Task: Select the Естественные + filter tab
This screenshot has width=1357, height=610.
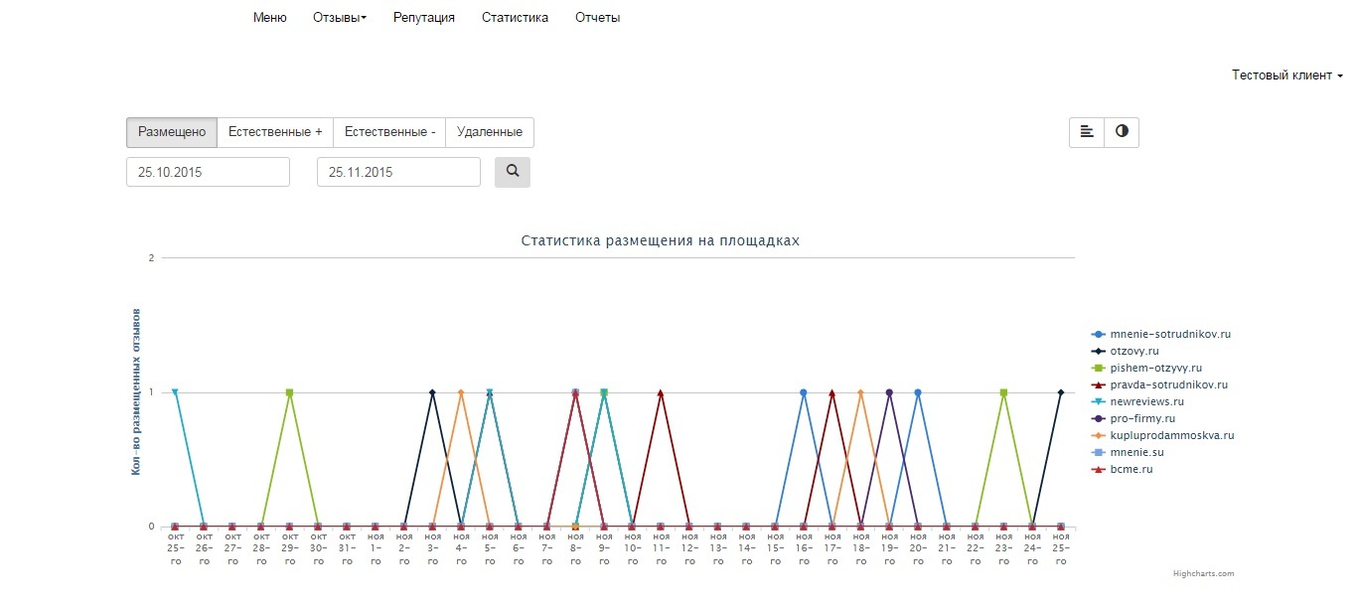Action: 275,132
